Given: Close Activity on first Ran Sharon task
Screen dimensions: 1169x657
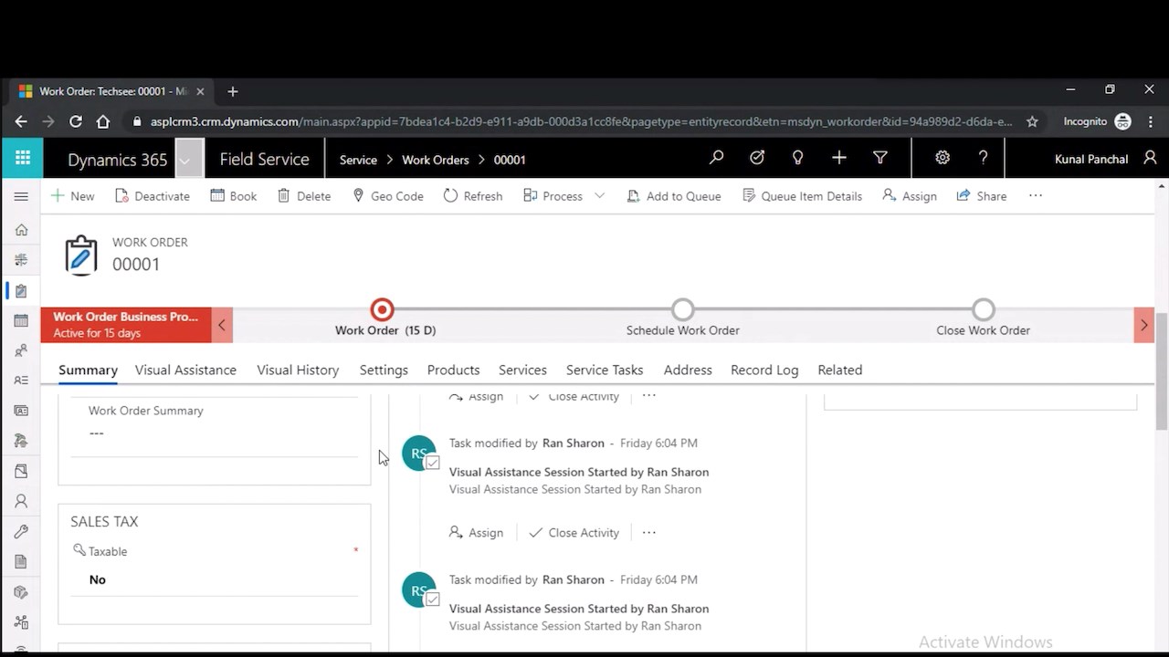Looking at the screenshot, I should click(x=574, y=533).
